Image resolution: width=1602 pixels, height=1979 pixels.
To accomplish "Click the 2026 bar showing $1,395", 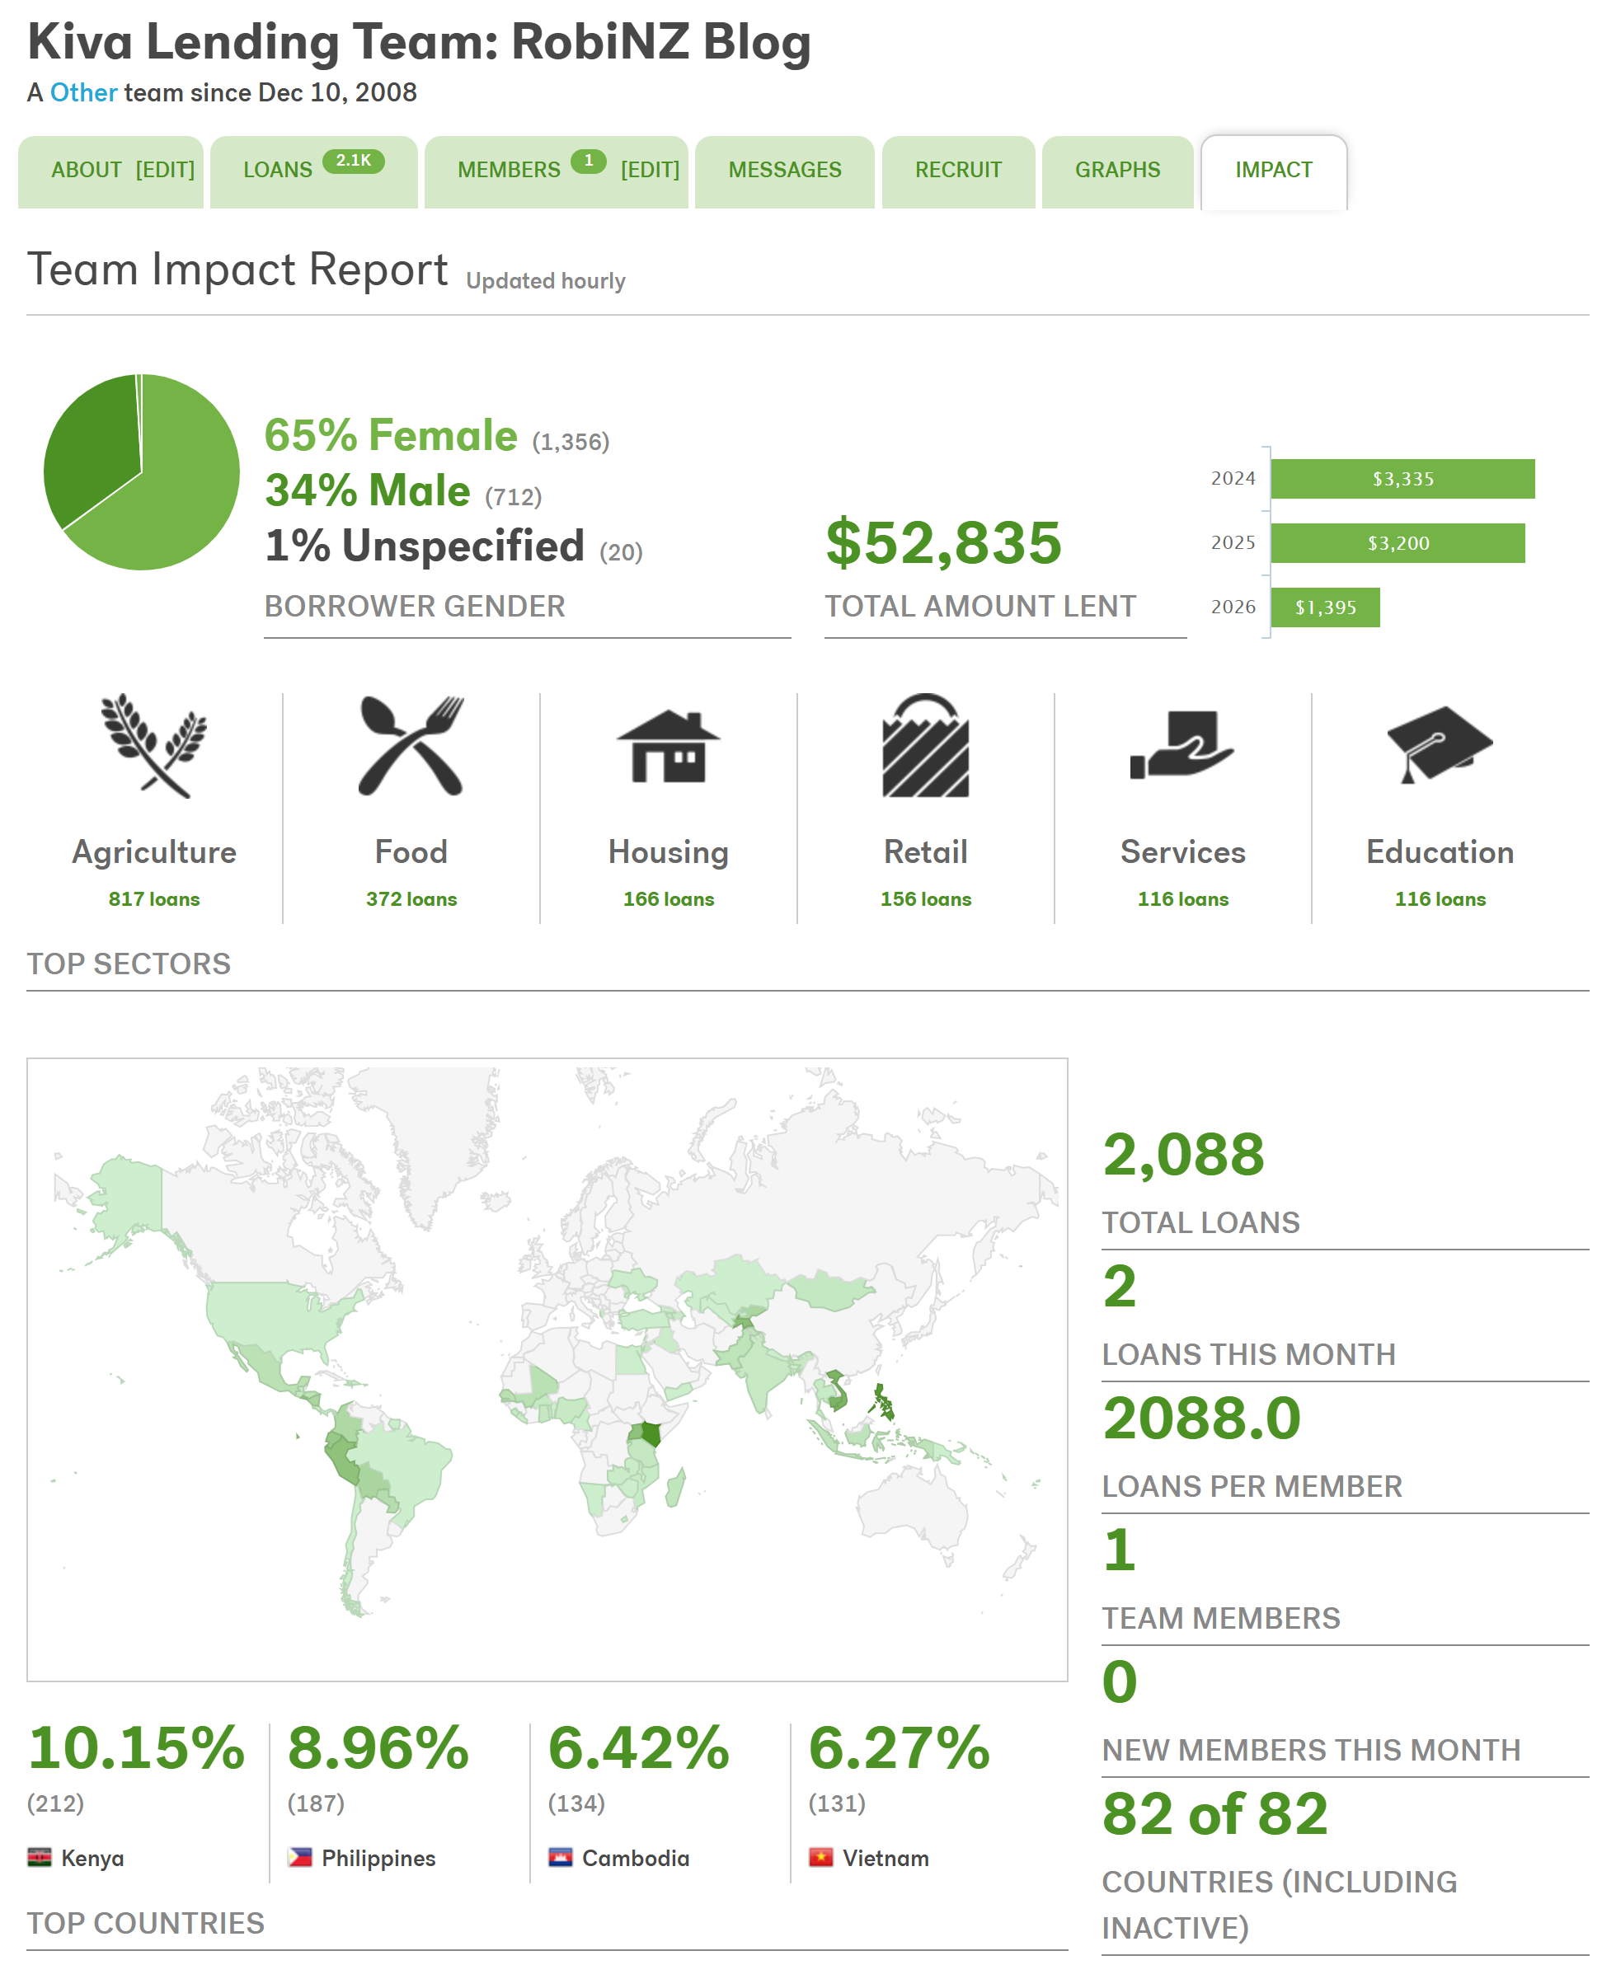I will tap(1325, 607).
